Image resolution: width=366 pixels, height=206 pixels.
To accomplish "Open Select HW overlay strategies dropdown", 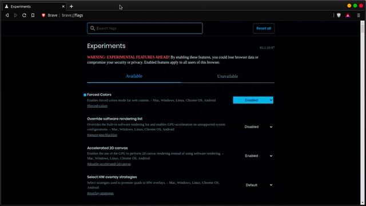I will [x=253, y=185].
